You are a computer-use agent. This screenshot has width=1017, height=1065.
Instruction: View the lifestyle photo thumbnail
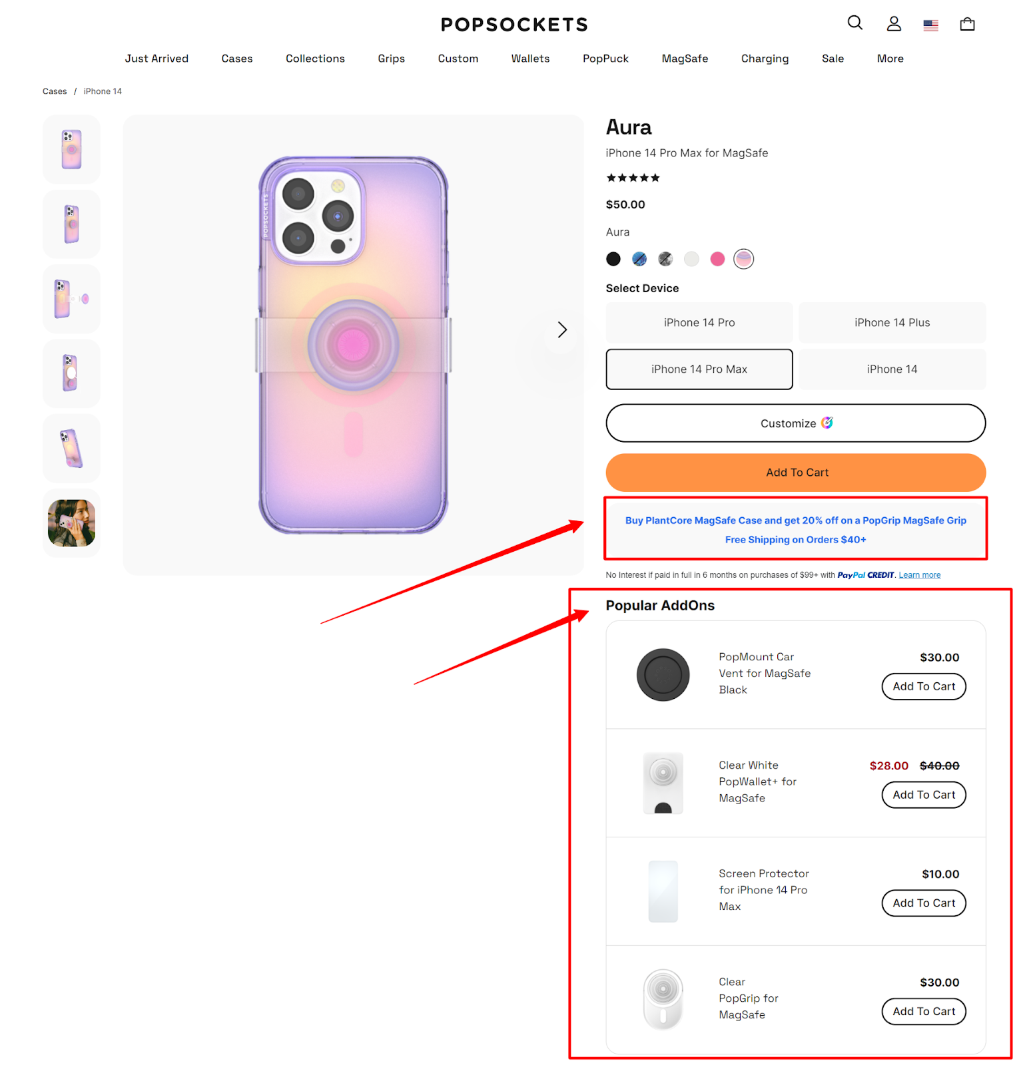click(71, 523)
